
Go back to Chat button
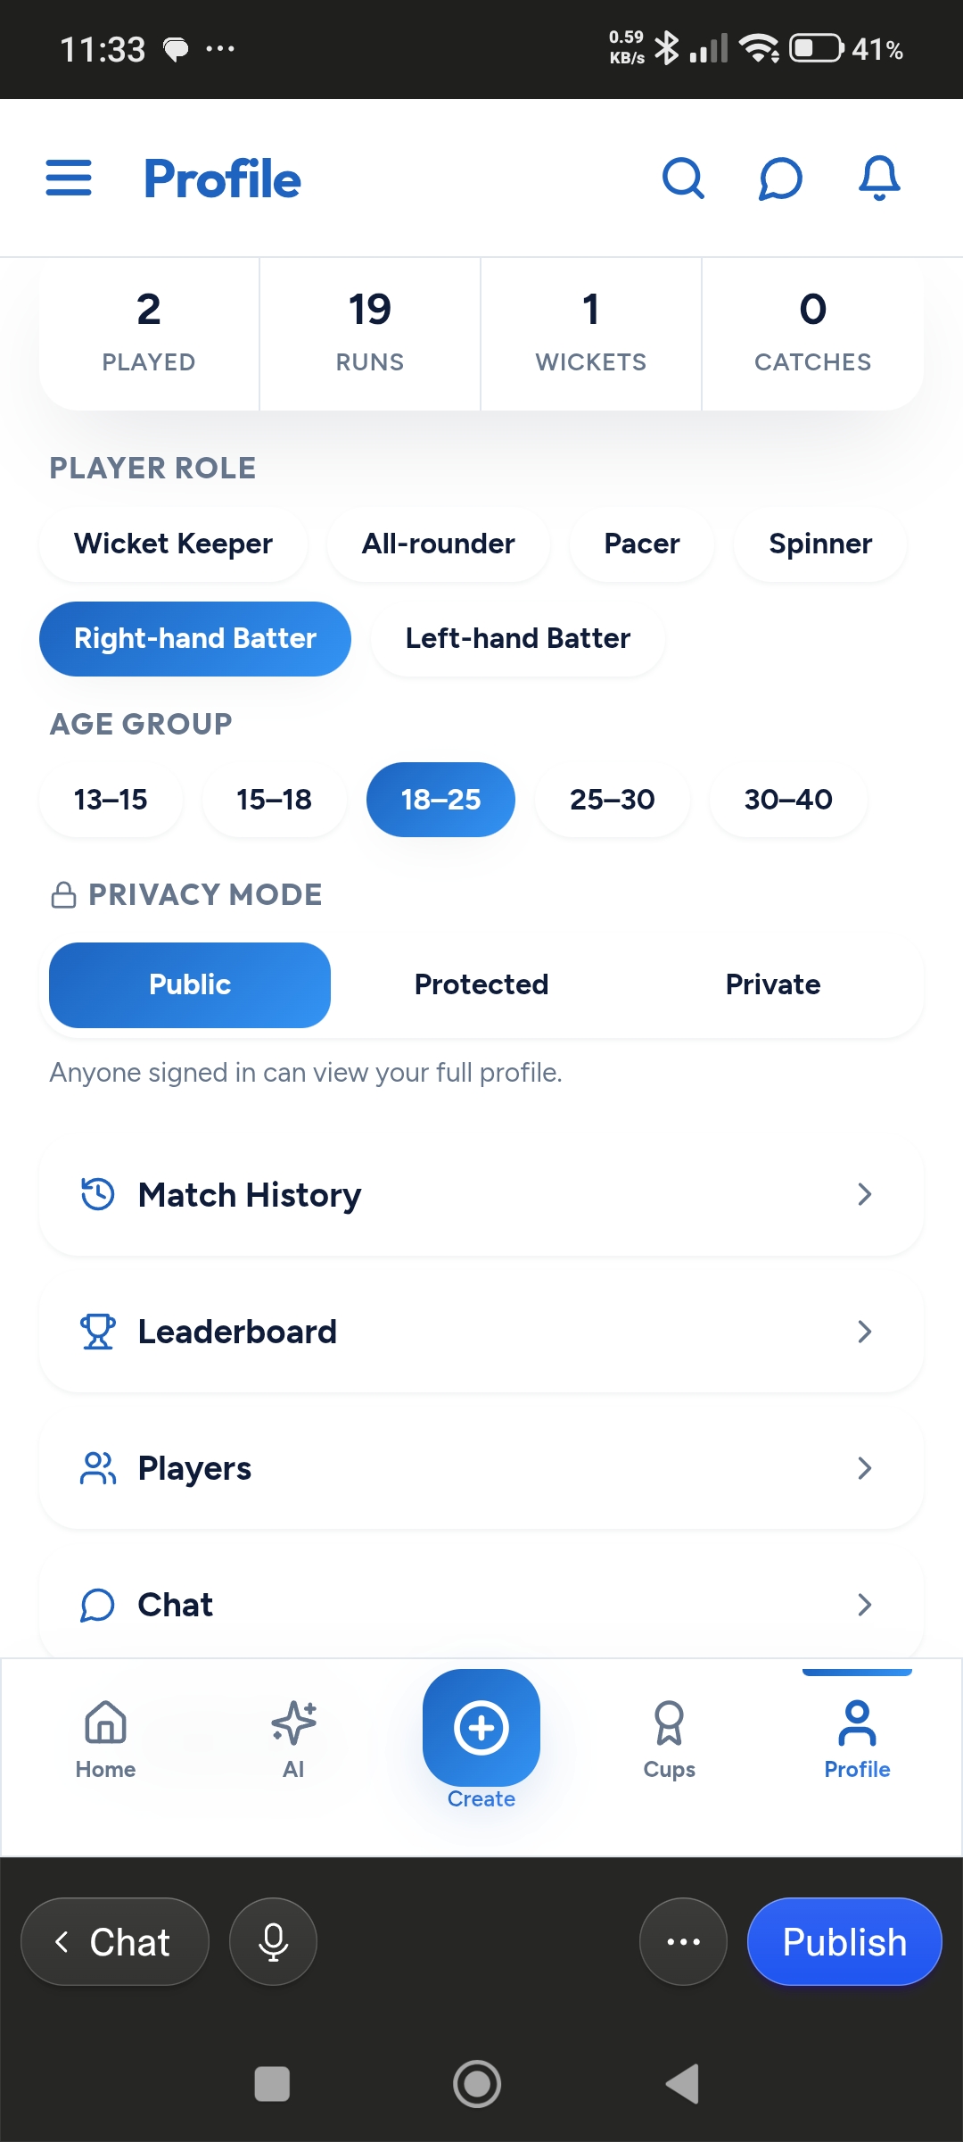(x=115, y=1941)
